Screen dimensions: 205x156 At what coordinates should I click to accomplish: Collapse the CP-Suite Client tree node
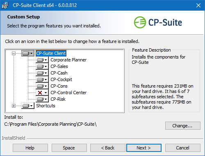(x=14, y=53)
